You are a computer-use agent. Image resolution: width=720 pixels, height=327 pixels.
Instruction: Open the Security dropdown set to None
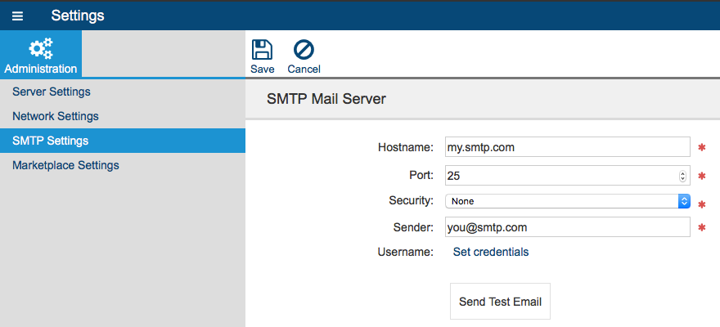(x=568, y=201)
